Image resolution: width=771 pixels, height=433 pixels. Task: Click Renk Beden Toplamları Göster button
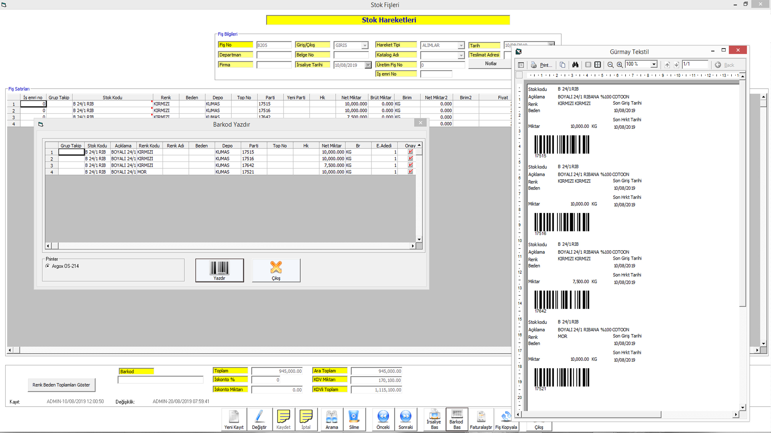click(61, 385)
